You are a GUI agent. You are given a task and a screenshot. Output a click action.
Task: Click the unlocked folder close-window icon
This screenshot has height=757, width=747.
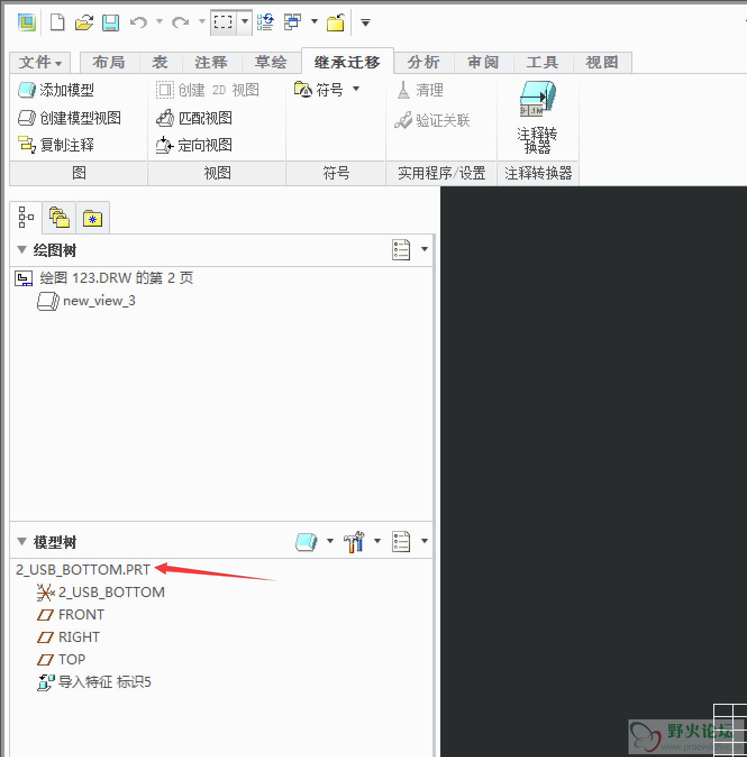point(335,23)
